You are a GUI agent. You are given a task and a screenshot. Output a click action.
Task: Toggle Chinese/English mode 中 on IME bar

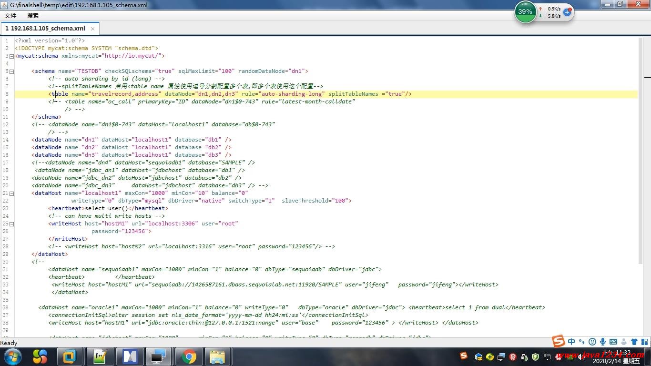(571, 342)
